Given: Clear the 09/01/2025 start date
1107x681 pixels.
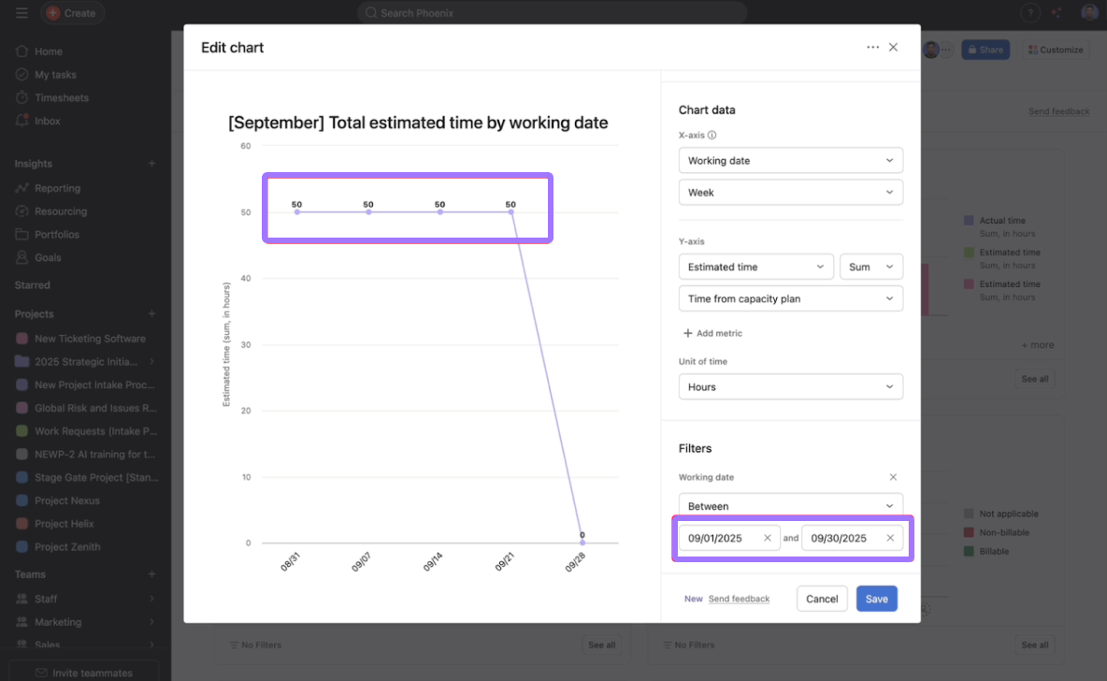Looking at the screenshot, I should 768,538.
